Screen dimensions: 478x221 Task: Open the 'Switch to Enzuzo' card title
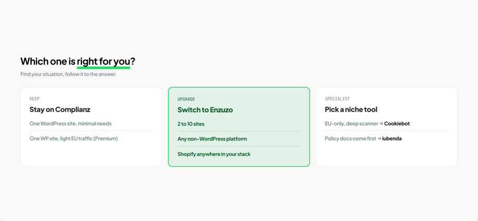205,110
